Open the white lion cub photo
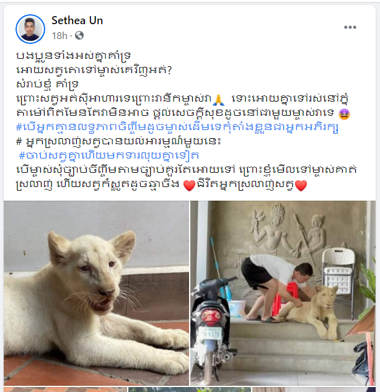The image size is (380, 392). coord(96,293)
